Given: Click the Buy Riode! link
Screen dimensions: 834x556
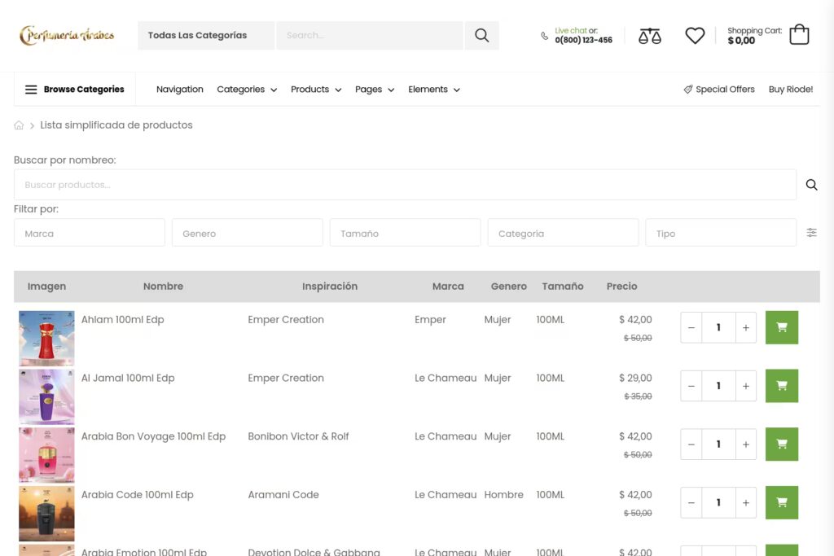Looking at the screenshot, I should 790,90.
